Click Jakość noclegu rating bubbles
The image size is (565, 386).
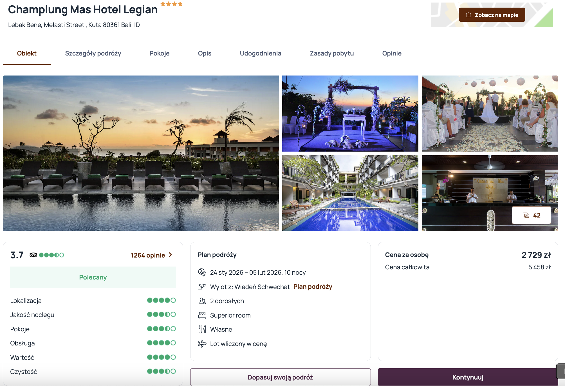click(162, 314)
